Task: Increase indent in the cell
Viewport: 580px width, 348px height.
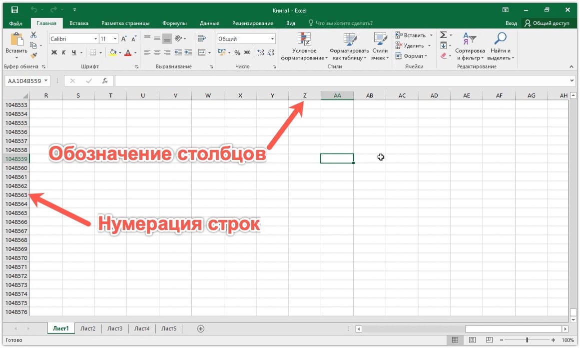Action: click(x=188, y=52)
